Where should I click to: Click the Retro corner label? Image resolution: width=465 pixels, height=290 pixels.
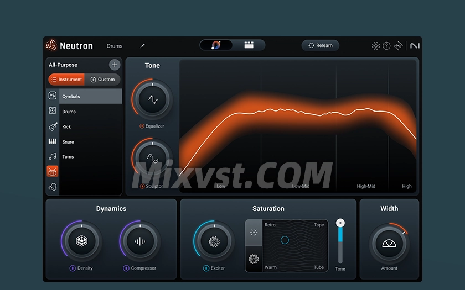tap(270, 225)
